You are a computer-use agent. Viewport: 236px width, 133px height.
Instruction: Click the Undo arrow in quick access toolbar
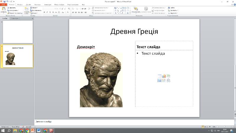click(x=7, y=1)
